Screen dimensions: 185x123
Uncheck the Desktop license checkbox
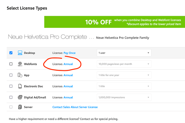tap(11, 53)
